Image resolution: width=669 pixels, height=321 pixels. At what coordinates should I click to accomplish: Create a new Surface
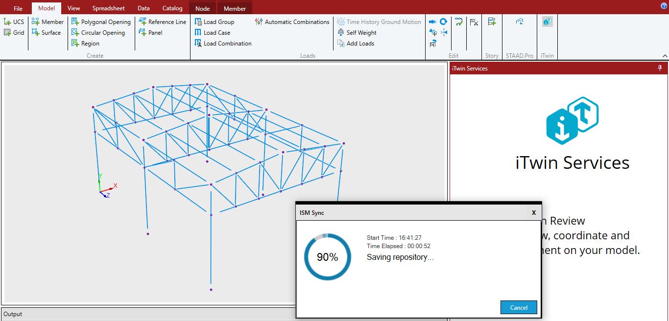tap(46, 33)
